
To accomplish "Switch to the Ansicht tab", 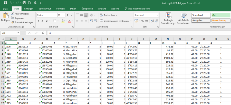I will [102, 9].
